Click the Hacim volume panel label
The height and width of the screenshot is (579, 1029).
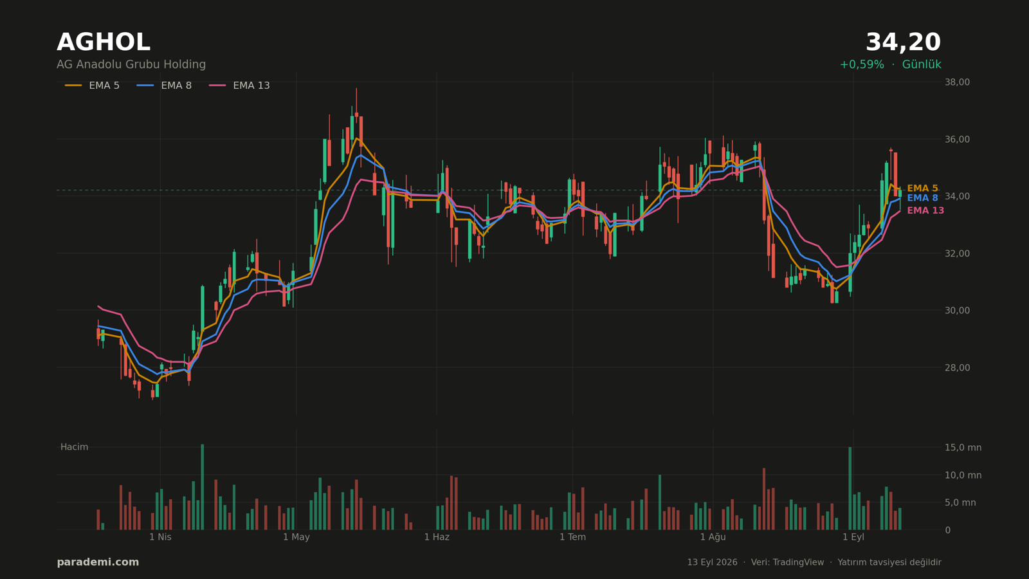(x=74, y=447)
